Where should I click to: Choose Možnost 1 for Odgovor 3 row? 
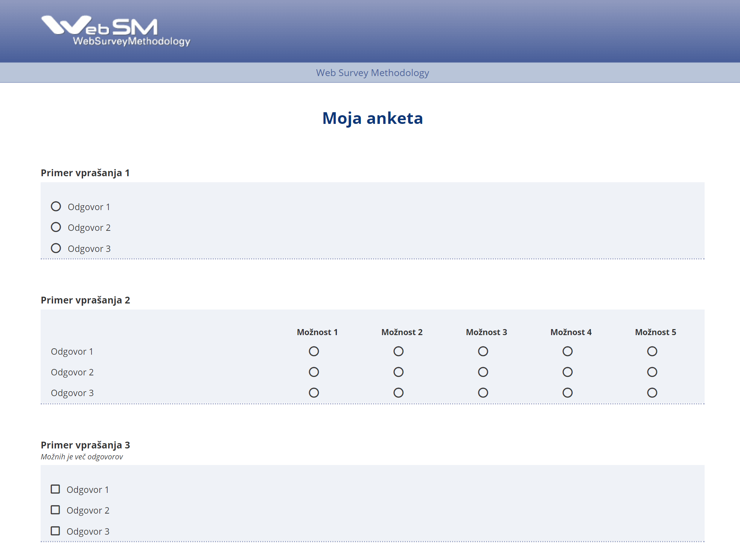pyautogui.click(x=314, y=393)
